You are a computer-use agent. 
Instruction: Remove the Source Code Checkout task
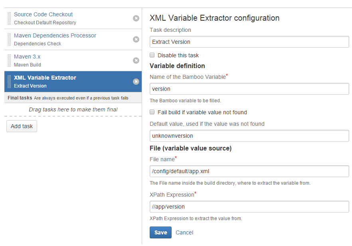click(136, 18)
